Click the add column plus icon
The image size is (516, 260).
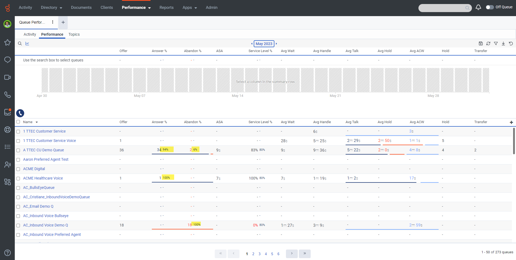pos(511,122)
